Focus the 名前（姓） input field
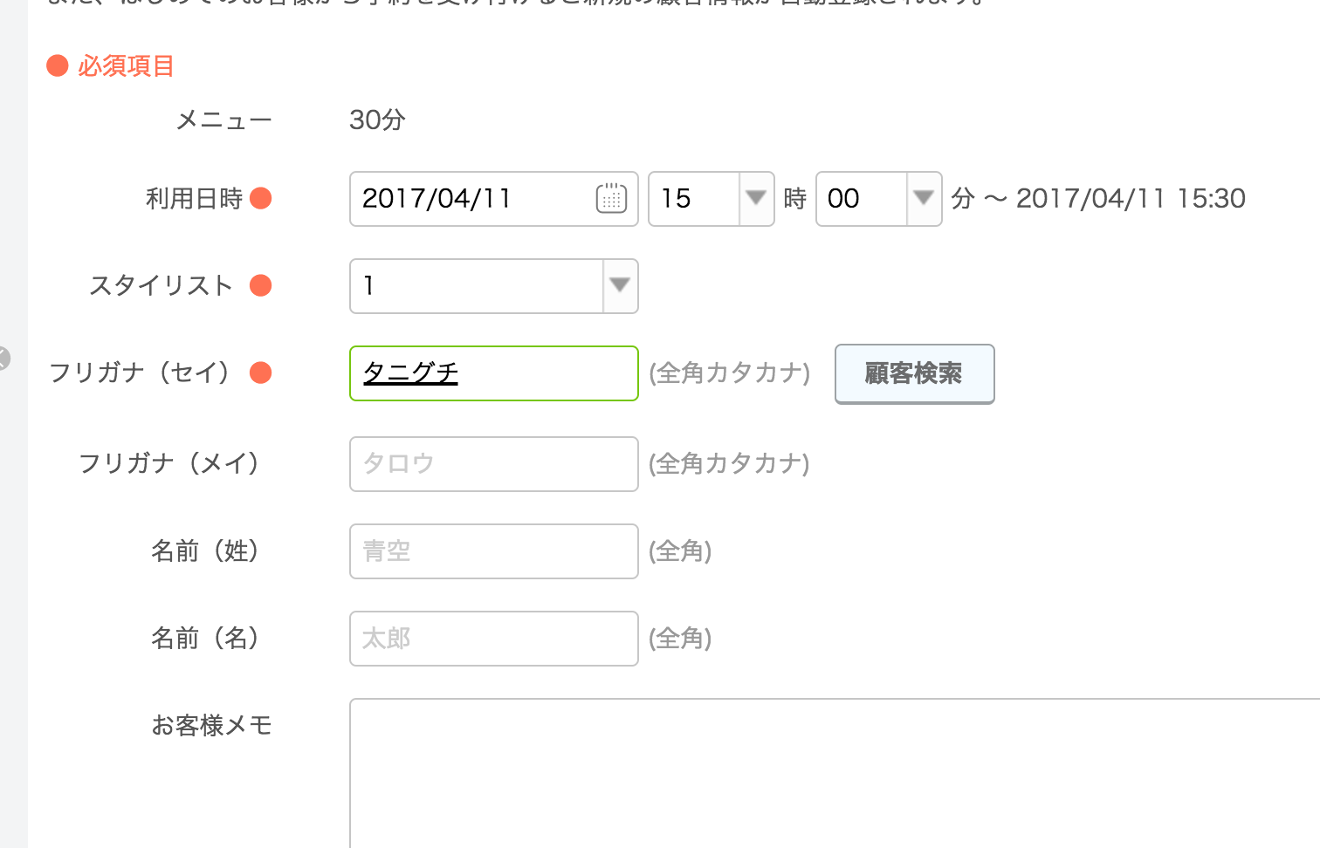This screenshot has height=848, width=1320. tap(493, 551)
